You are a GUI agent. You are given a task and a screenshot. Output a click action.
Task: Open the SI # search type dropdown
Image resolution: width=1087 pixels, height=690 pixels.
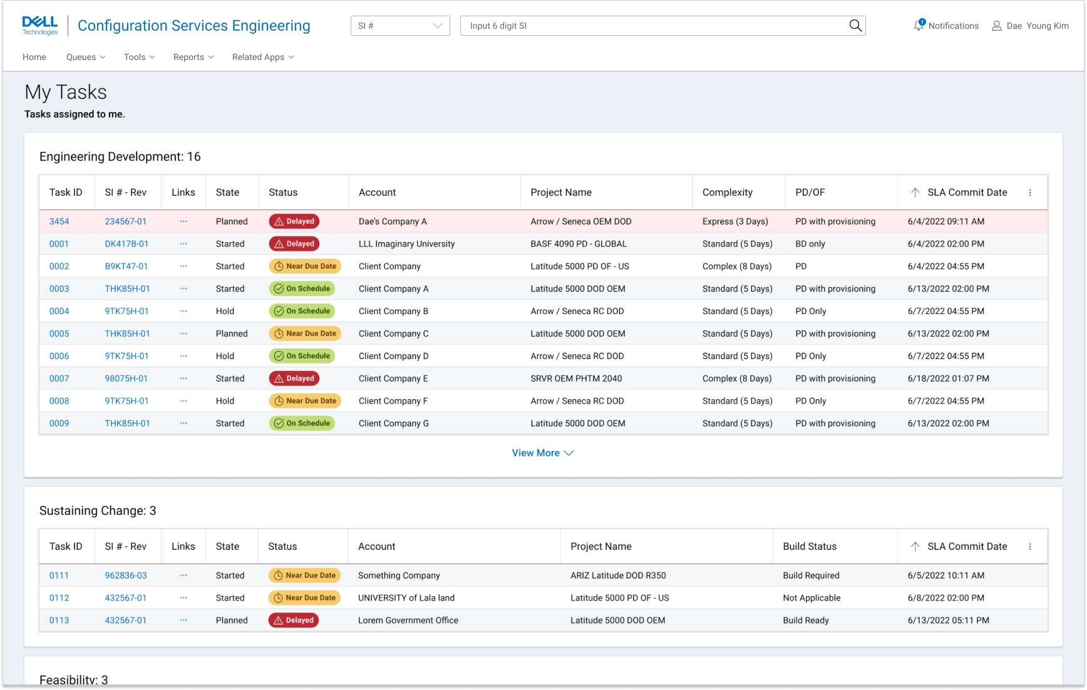pos(400,26)
